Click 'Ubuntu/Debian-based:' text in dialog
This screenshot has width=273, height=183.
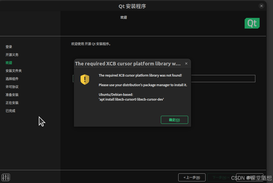coord(116,94)
